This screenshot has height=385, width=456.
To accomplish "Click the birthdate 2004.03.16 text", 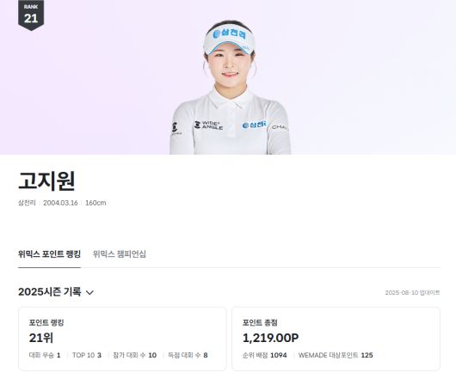I will click(60, 203).
